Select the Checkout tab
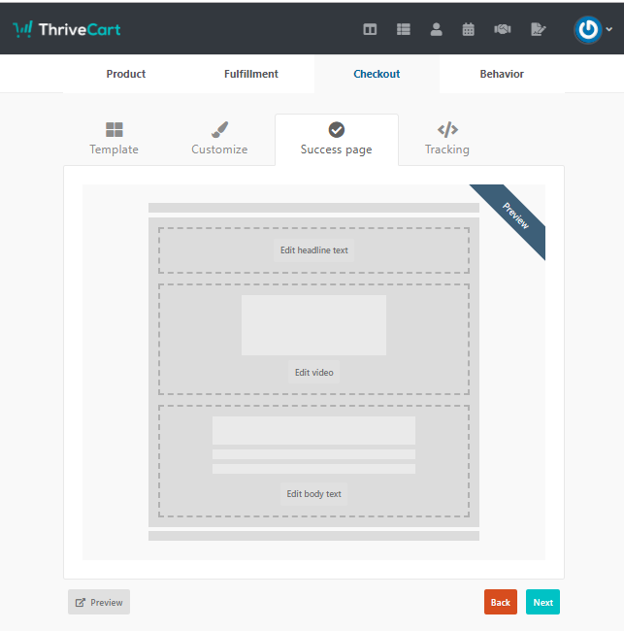624x631 pixels. click(377, 74)
